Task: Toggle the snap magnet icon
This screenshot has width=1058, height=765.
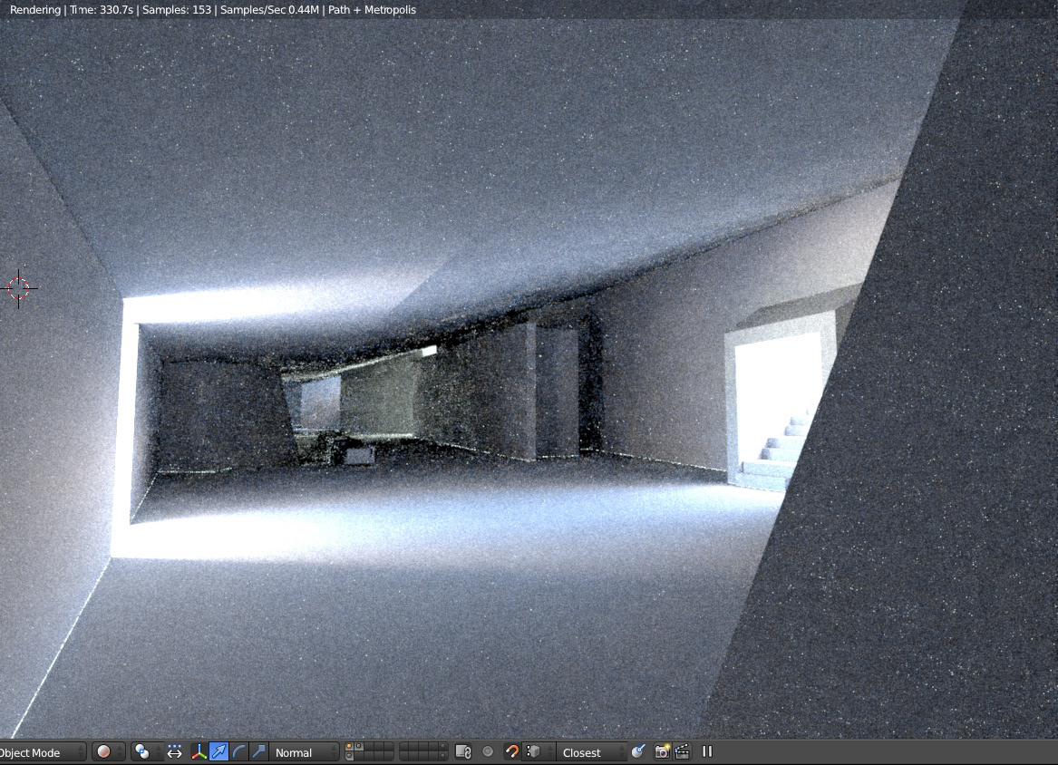Action: click(x=513, y=752)
